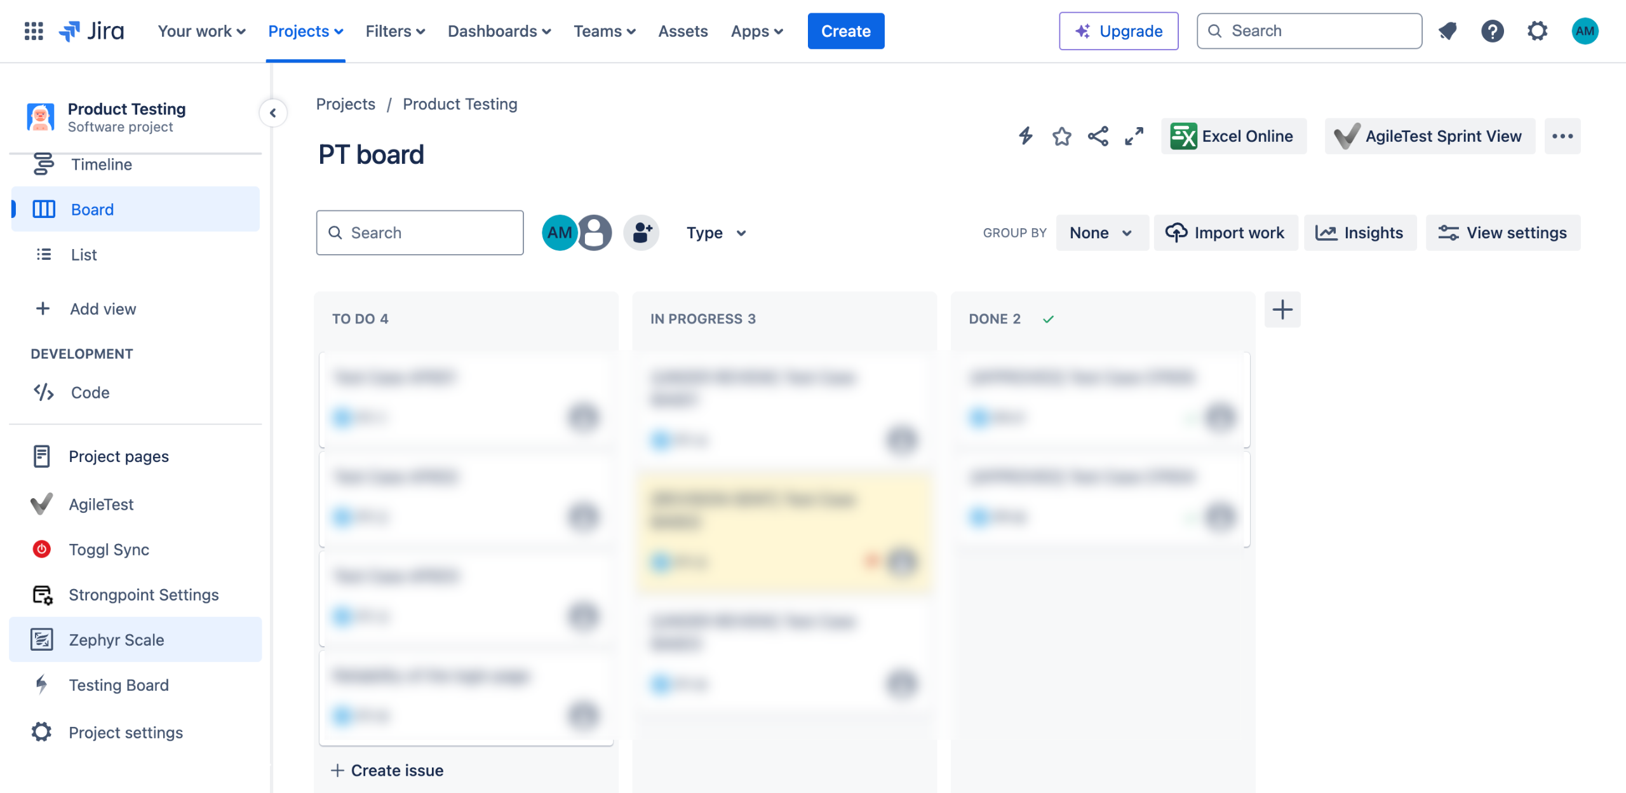Enter full screen mode

[x=1134, y=136]
